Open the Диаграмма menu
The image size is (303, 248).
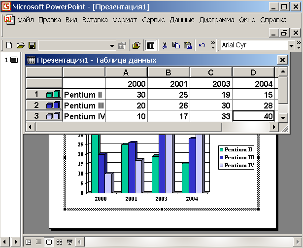217,20
